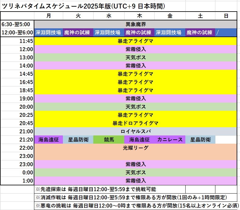Click the 金 day header
The height and width of the screenshot is (210, 240).
point(170,16)
